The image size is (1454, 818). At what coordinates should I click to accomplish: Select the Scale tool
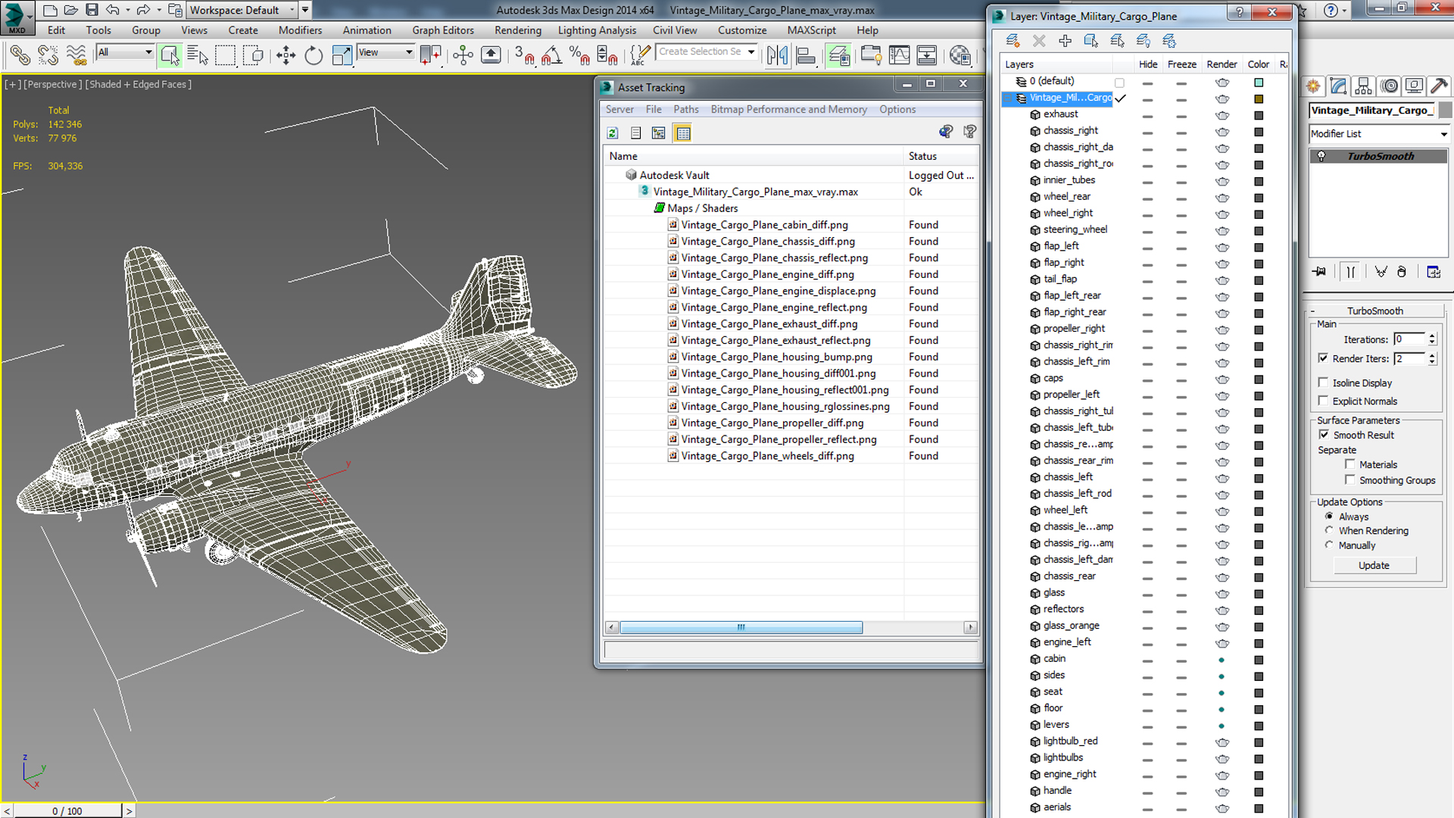tap(342, 55)
